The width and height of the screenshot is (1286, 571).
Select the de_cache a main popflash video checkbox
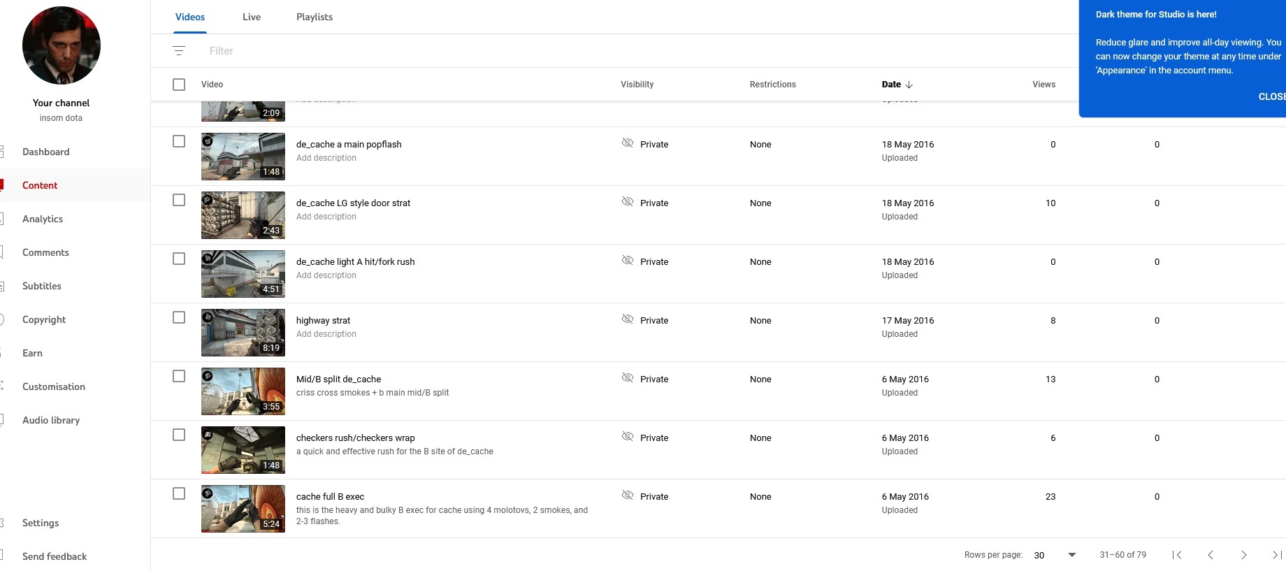(179, 141)
